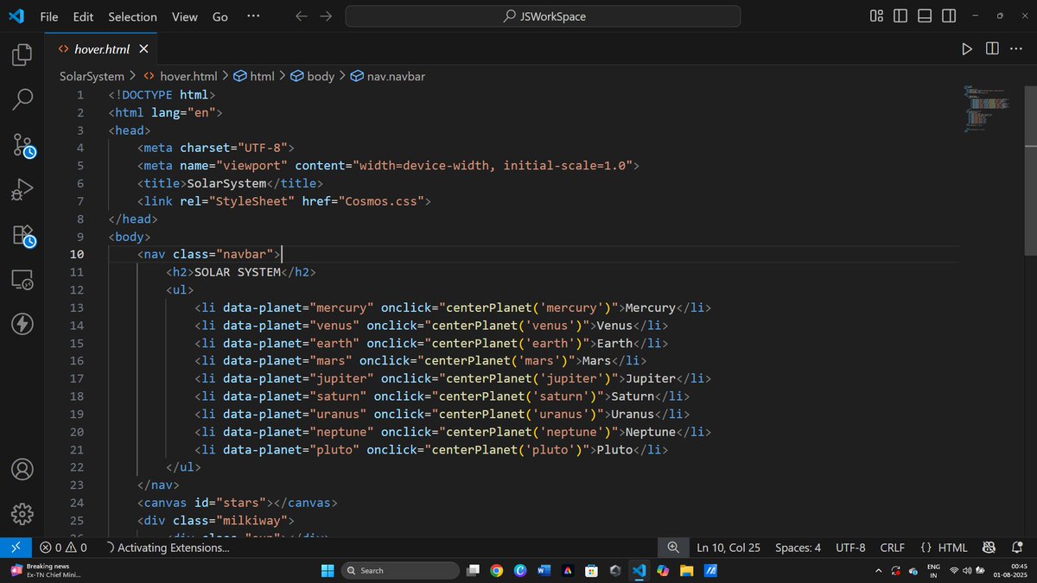Viewport: 1037px width, 583px height.
Task: Go back with the left arrow
Action: click(x=301, y=16)
